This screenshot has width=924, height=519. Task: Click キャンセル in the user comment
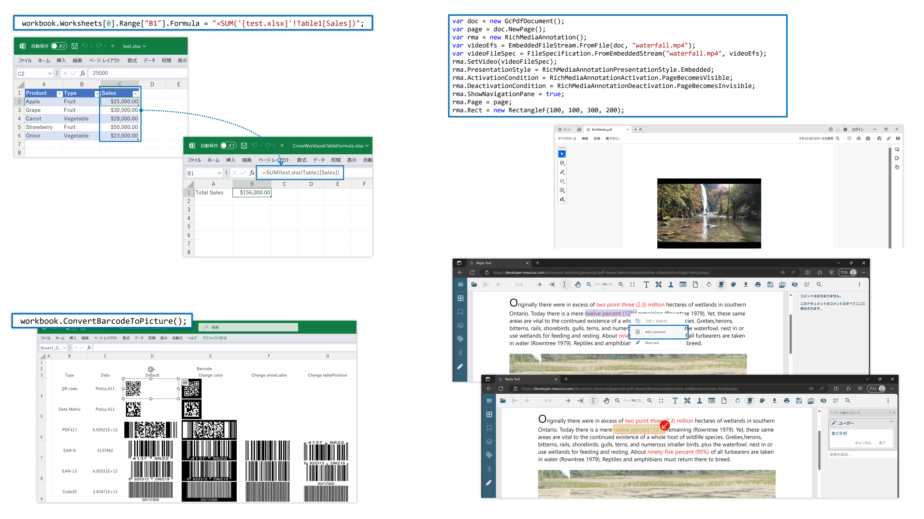click(x=863, y=443)
